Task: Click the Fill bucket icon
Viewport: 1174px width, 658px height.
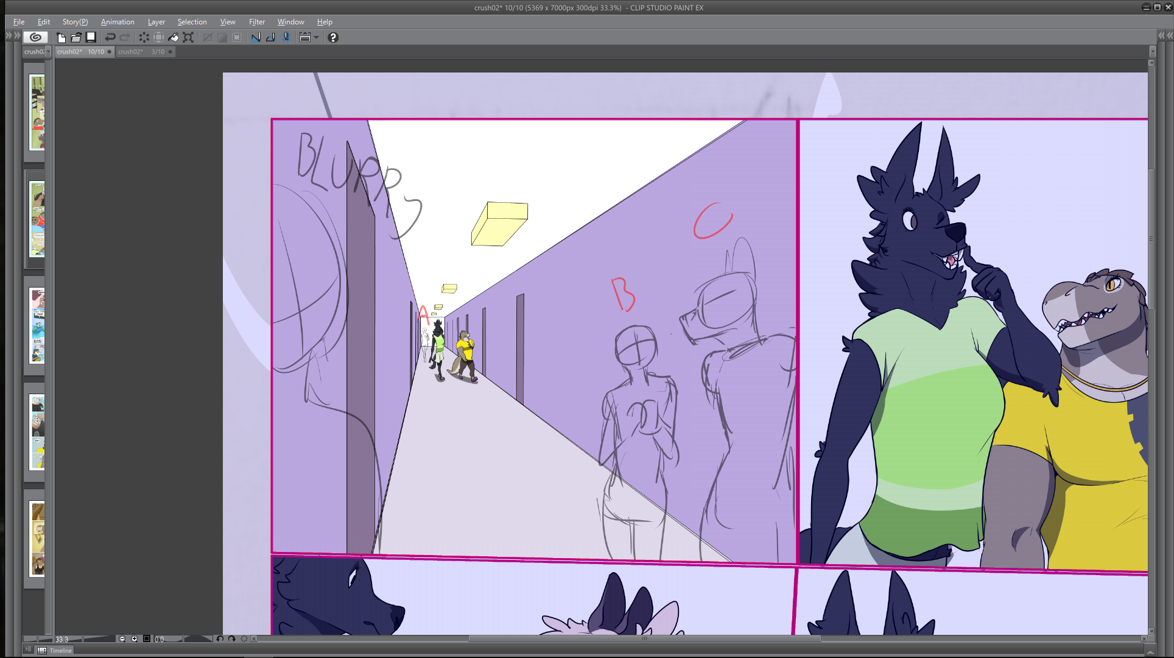Action: [174, 37]
